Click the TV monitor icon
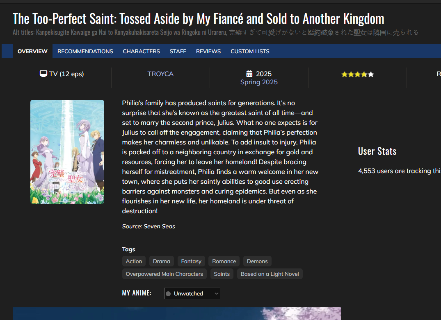The image size is (441, 320). pyautogui.click(x=43, y=74)
